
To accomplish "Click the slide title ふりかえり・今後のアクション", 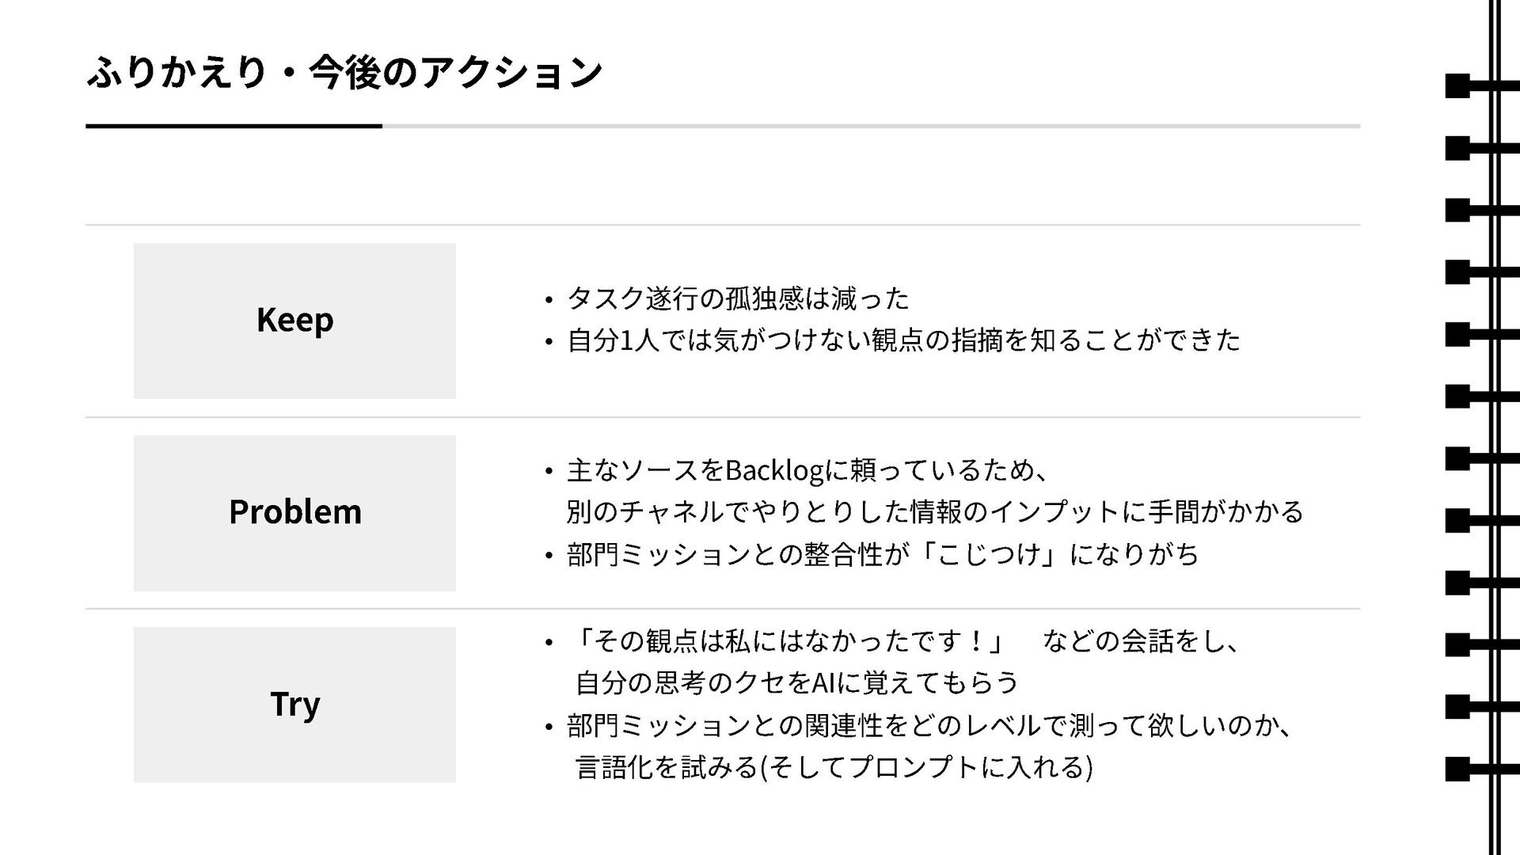I will click(x=344, y=73).
